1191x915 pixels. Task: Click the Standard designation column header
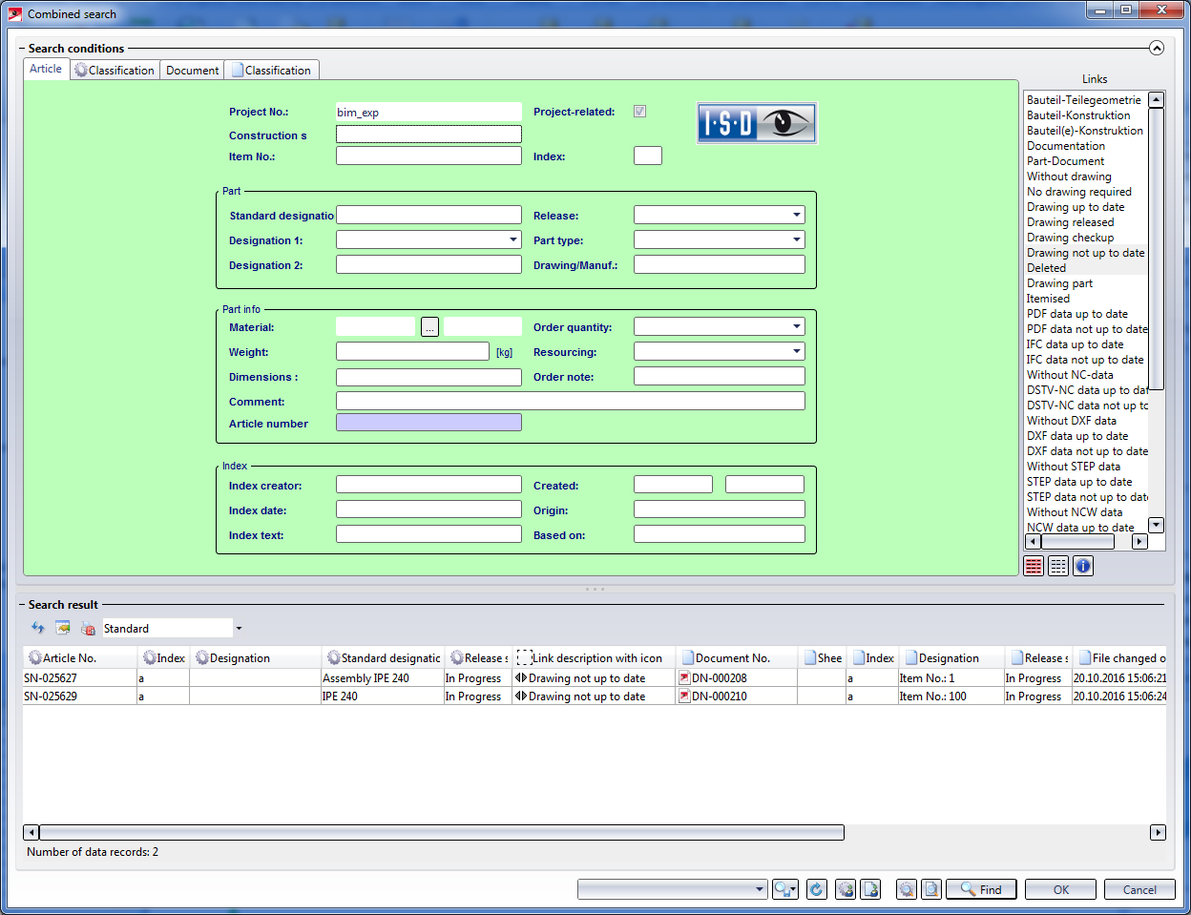[x=383, y=658]
